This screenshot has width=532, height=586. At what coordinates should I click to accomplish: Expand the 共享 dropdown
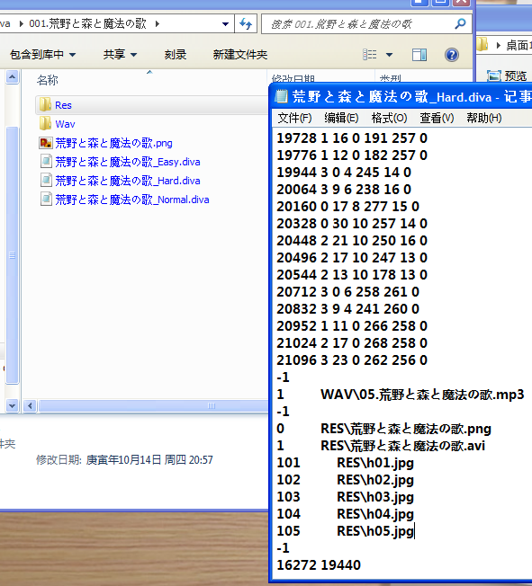point(133,55)
